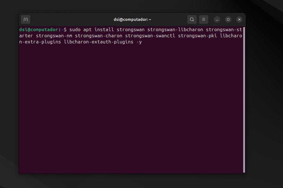This screenshot has width=283, height=188.
Task: Click the search magnifier icon
Action: point(192,20)
